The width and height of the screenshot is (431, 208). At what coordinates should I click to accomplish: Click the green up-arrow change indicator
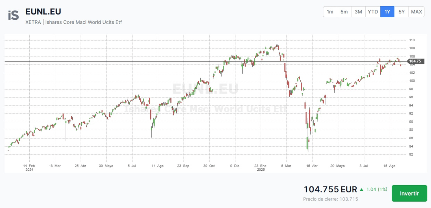362,189
